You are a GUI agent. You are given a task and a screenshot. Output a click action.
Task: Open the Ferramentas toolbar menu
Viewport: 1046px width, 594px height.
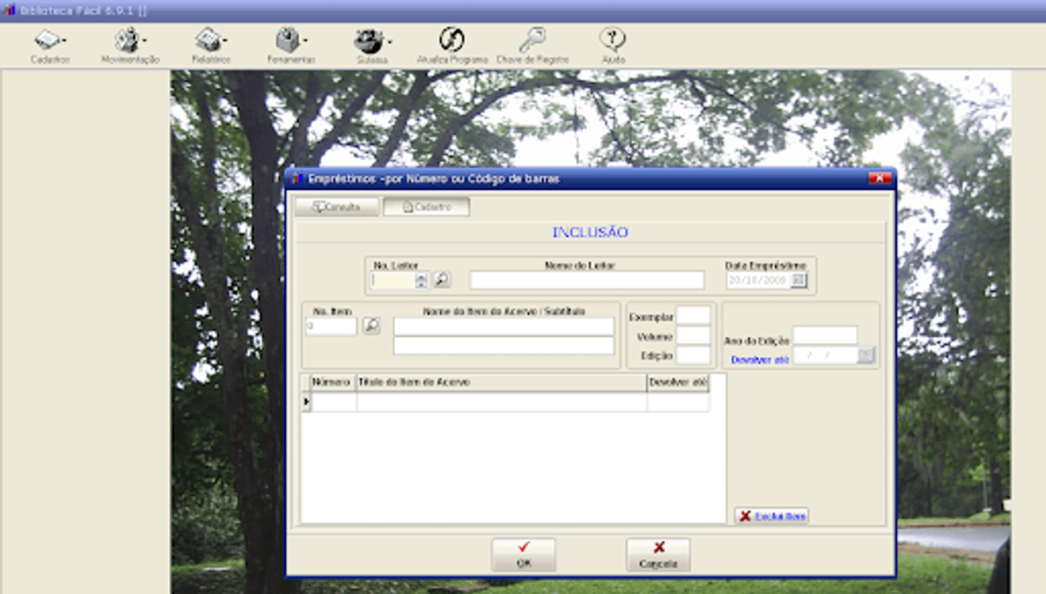pyautogui.click(x=291, y=45)
